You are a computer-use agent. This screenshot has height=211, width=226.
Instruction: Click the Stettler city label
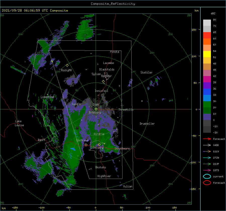point(146,73)
